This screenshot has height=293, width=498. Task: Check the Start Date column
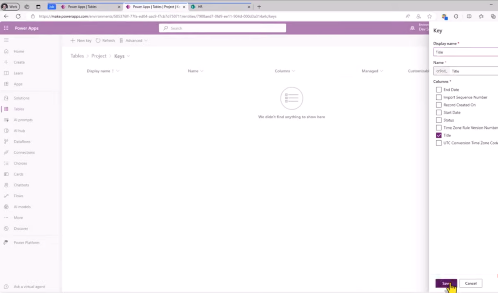coord(439,112)
